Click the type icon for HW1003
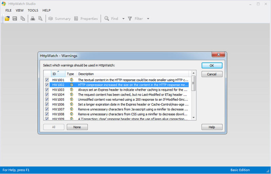Screen dimensions: 271x174 pos(71,90)
